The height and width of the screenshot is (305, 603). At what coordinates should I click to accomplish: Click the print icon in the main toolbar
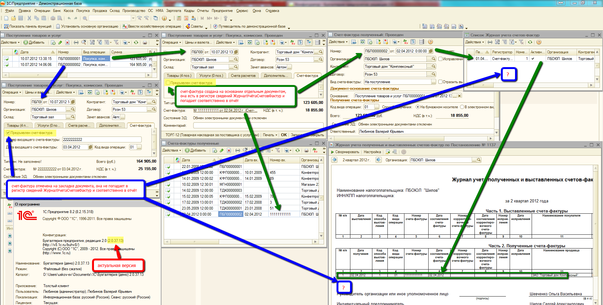coord(53,18)
